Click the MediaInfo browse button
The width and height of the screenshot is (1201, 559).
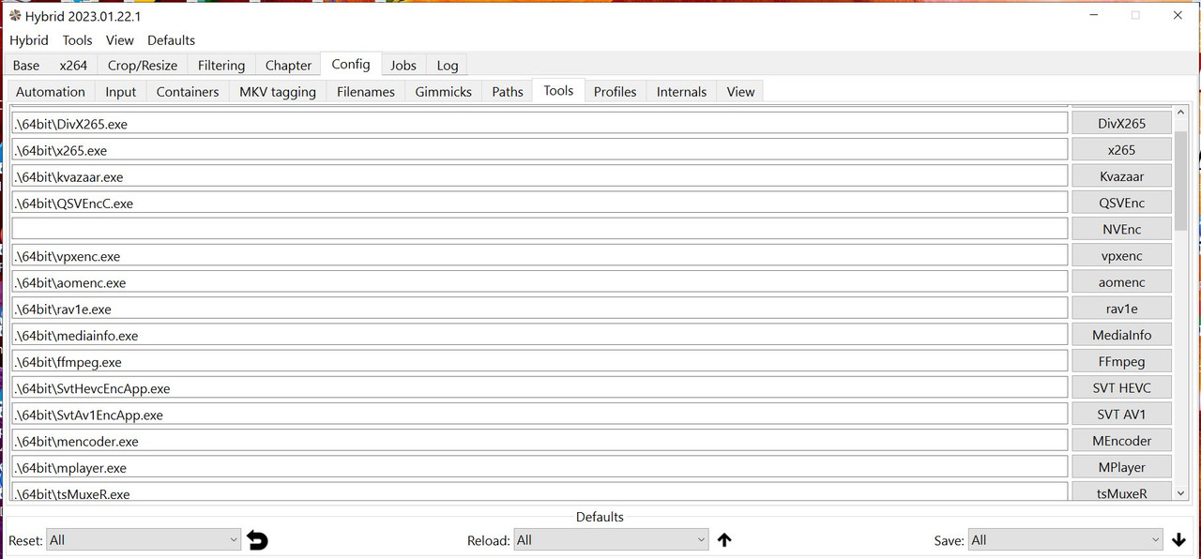[1121, 335]
